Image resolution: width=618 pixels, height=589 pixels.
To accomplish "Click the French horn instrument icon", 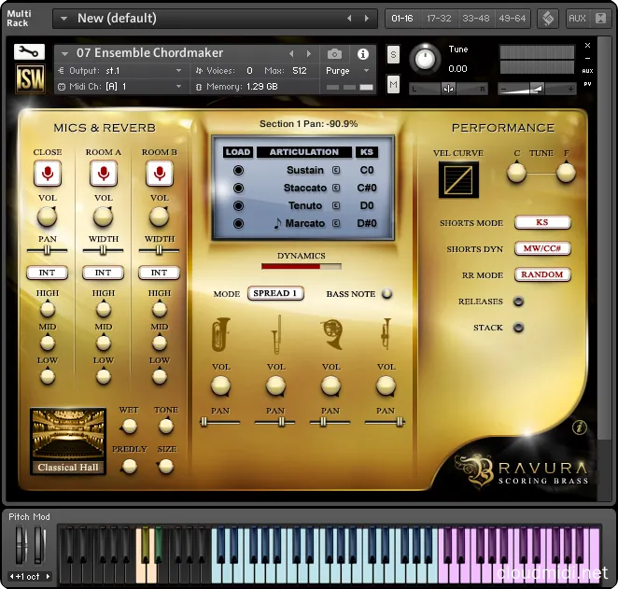I will (x=330, y=333).
